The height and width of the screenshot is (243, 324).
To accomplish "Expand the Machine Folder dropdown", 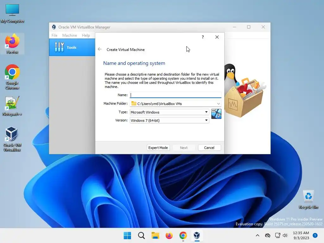I will (x=218, y=103).
